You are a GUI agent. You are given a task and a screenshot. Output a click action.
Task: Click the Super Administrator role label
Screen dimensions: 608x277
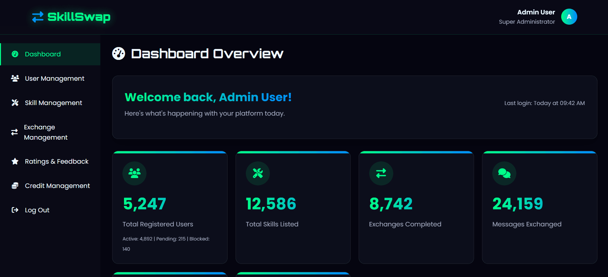pyautogui.click(x=527, y=22)
